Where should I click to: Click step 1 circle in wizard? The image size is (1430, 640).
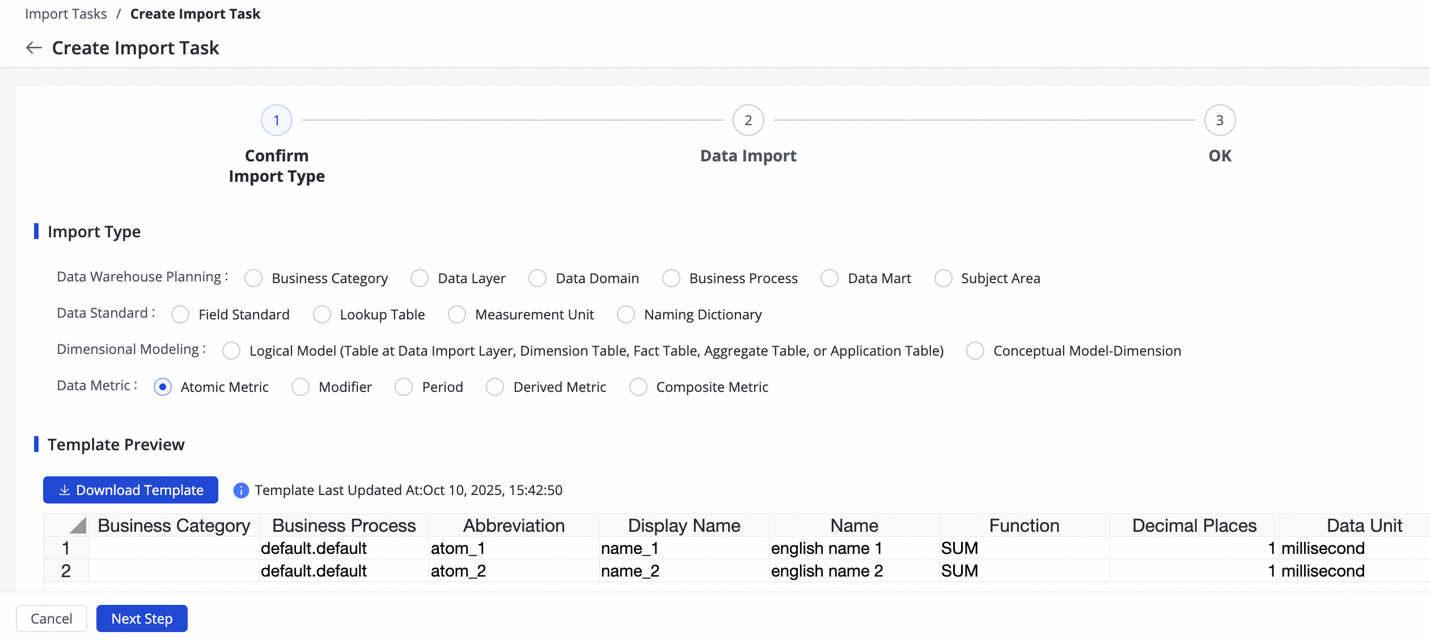[277, 120]
